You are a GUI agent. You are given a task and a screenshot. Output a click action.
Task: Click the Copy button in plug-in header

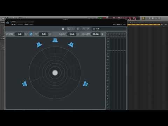26,24
